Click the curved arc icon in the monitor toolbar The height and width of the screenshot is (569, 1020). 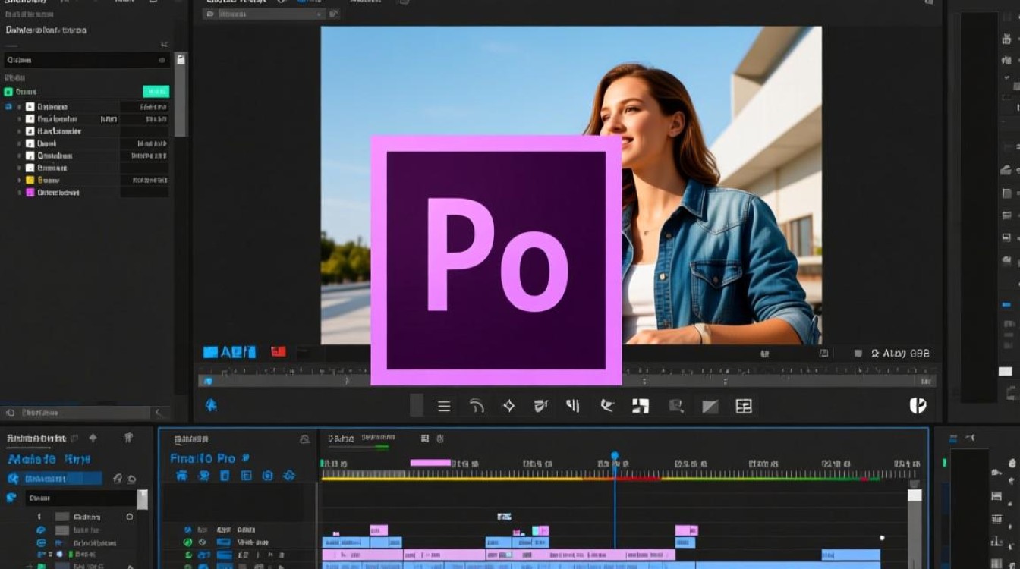pos(477,407)
